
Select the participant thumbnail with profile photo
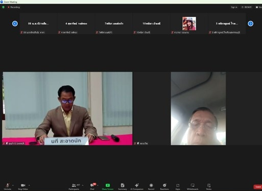click(x=189, y=23)
